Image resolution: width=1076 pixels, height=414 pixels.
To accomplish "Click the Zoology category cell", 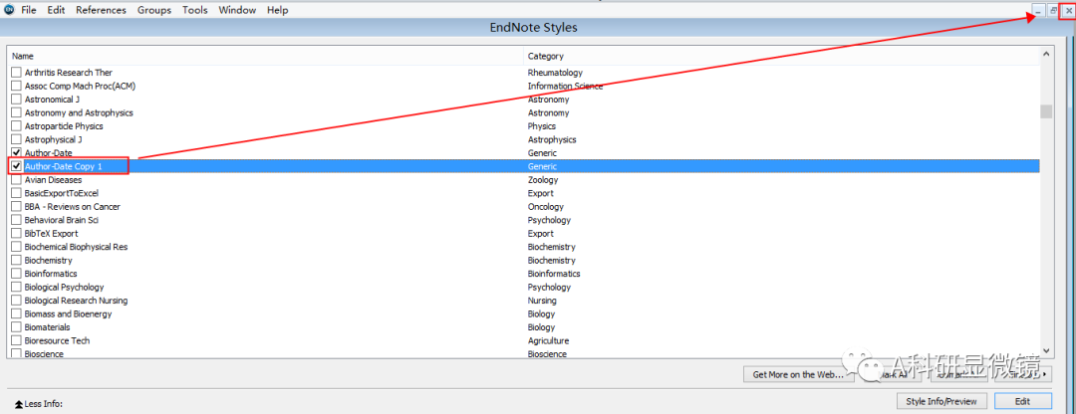I will pyautogui.click(x=545, y=179).
